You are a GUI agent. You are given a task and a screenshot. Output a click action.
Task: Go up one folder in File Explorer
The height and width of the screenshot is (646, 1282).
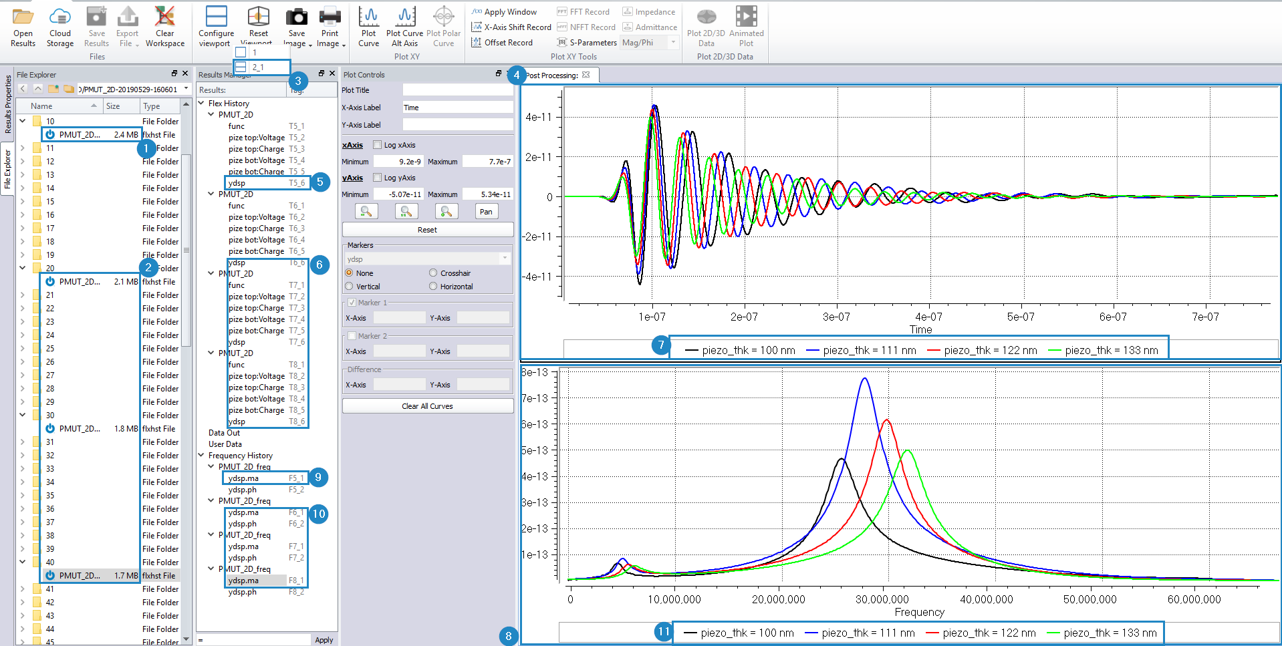[x=38, y=89]
